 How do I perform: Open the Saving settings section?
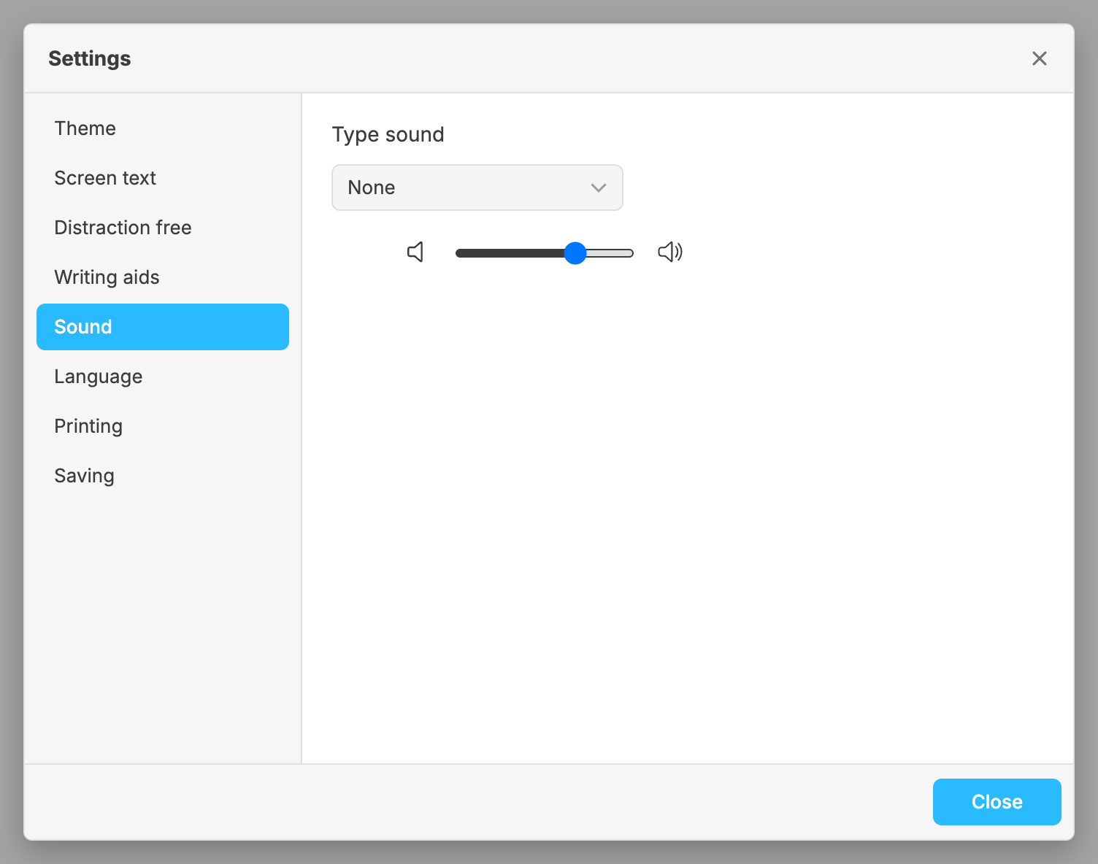click(x=163, y=476)
